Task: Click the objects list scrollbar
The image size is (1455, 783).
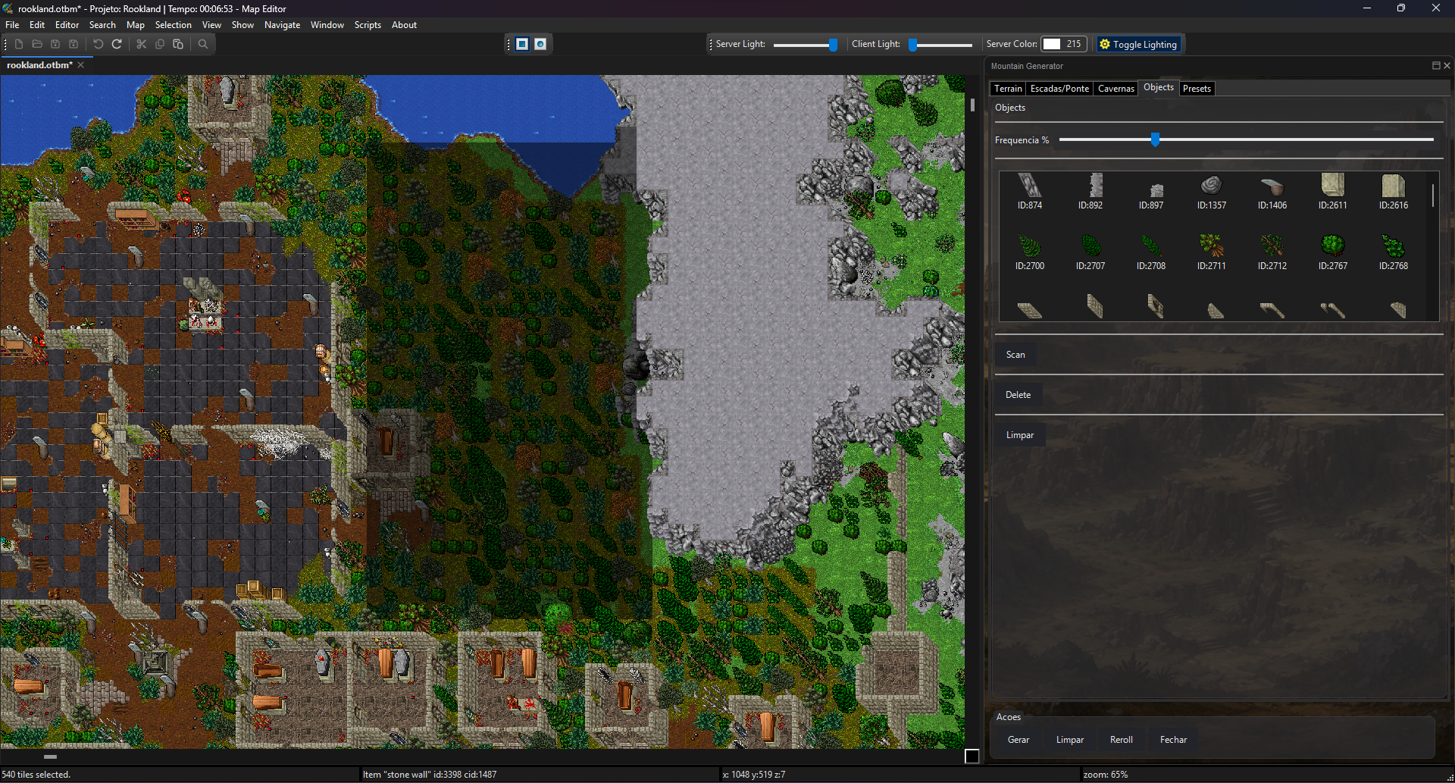Action: pyautogui.click(x=1433, y=196)
